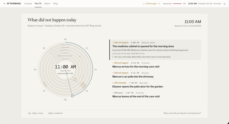Viewport: 229px width, 124px height.
Task: Click the 'What did not happen today' heading
Action: pos(52,20)
